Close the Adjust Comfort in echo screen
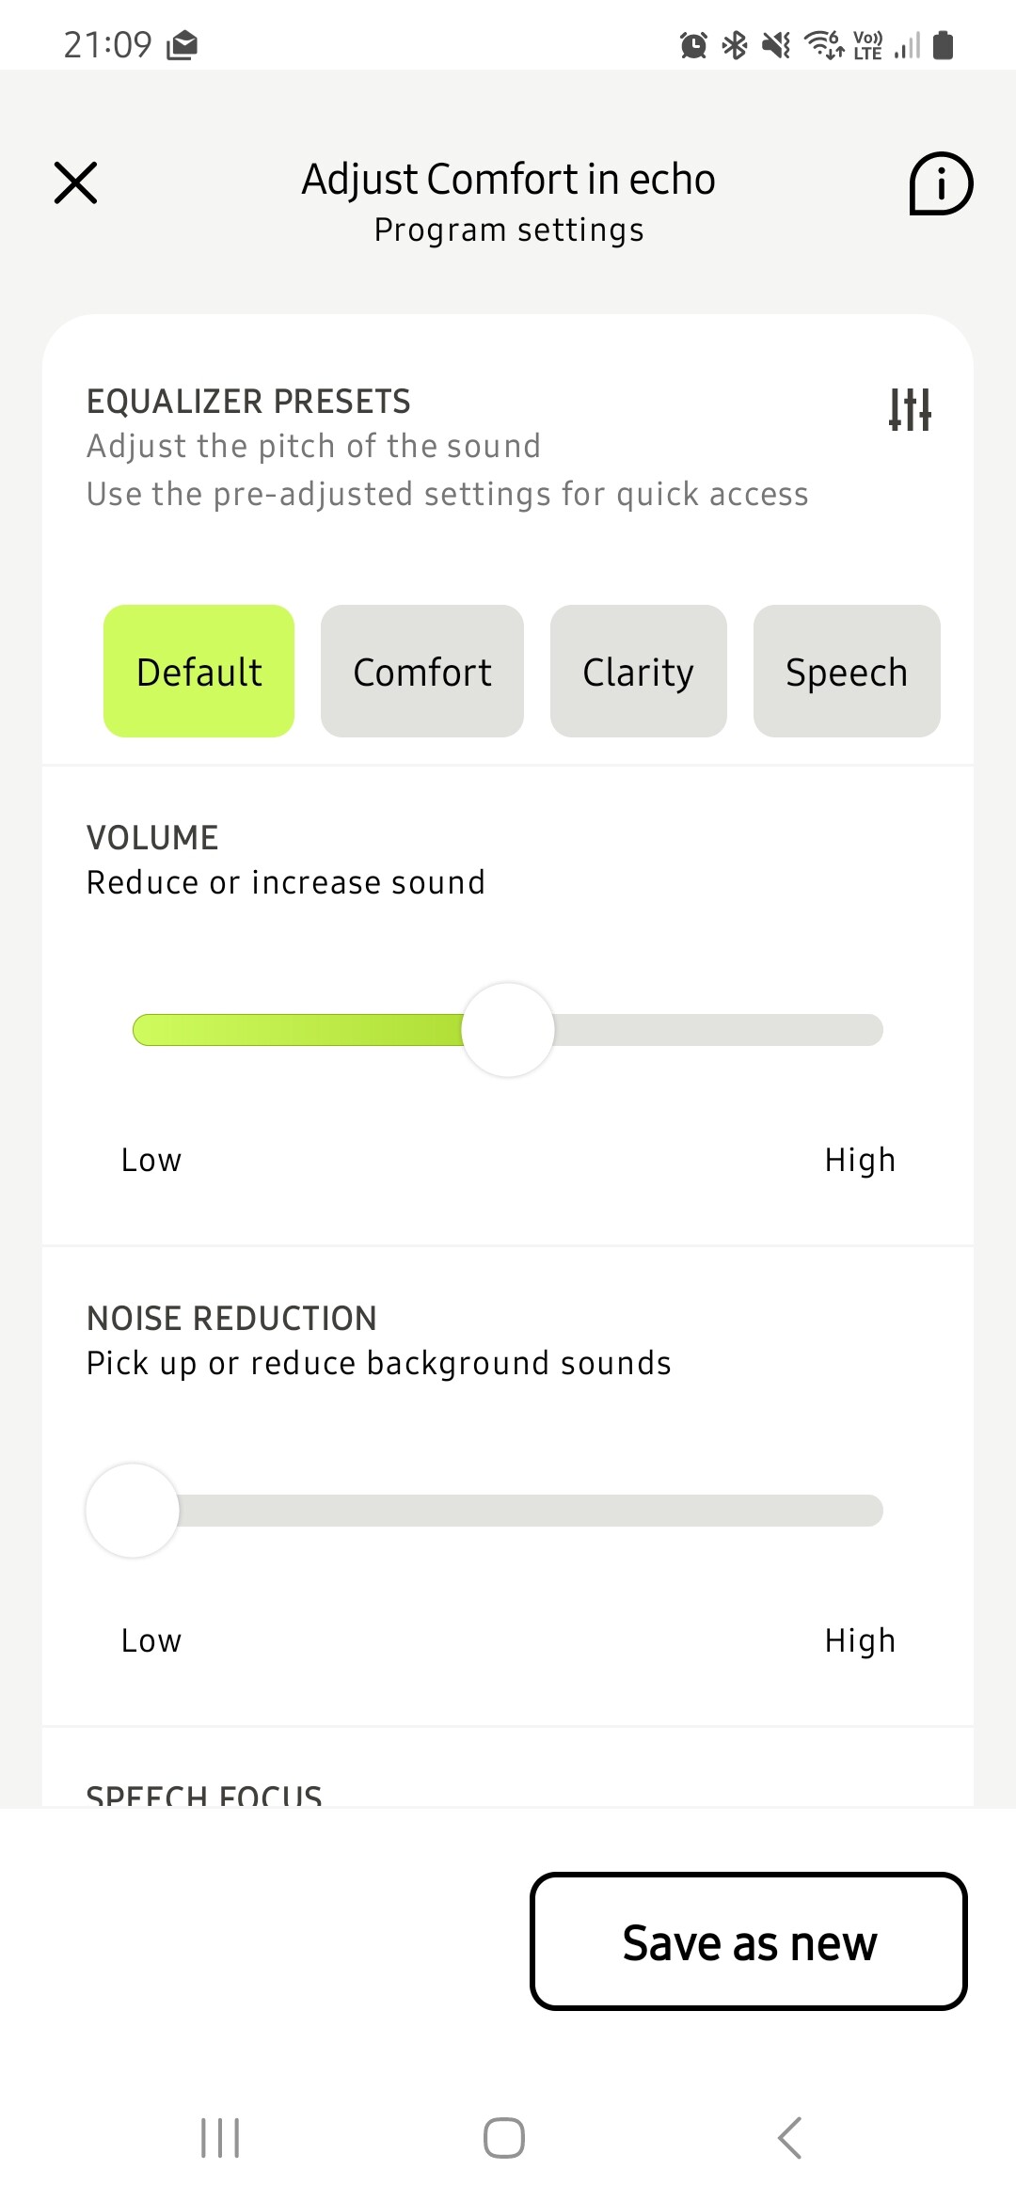The width and height of the screenshot is (1016, 2201). tap(75, 182)
